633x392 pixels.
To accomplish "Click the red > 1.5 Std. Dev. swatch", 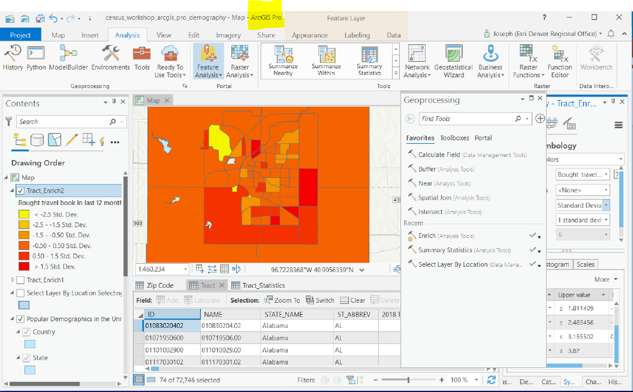I will tap(24, 267).
